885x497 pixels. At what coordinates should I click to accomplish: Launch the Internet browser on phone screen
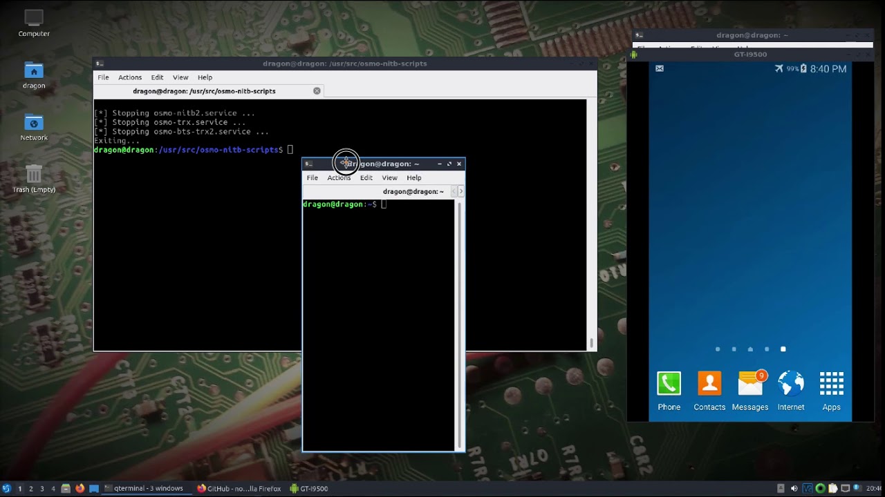(x=791, y=391)
